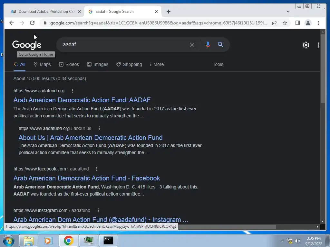Click the horizontal scrollbar right arrow
Screen dimensions: 330x247
click(317, 227)
